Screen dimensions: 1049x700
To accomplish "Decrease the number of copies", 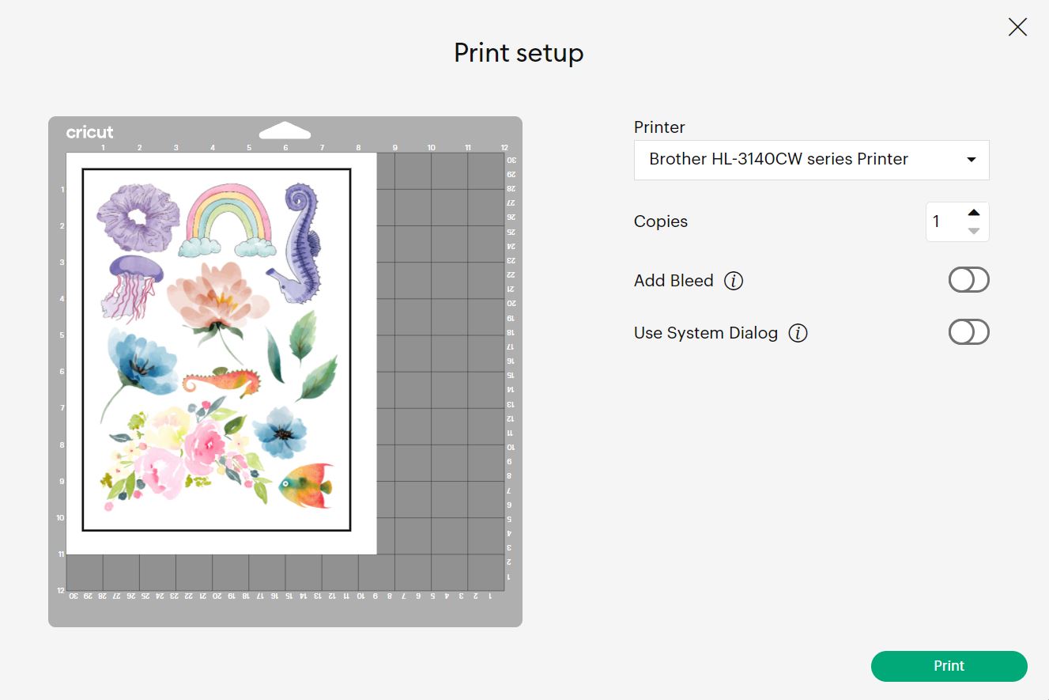I will tap(974, 231).
